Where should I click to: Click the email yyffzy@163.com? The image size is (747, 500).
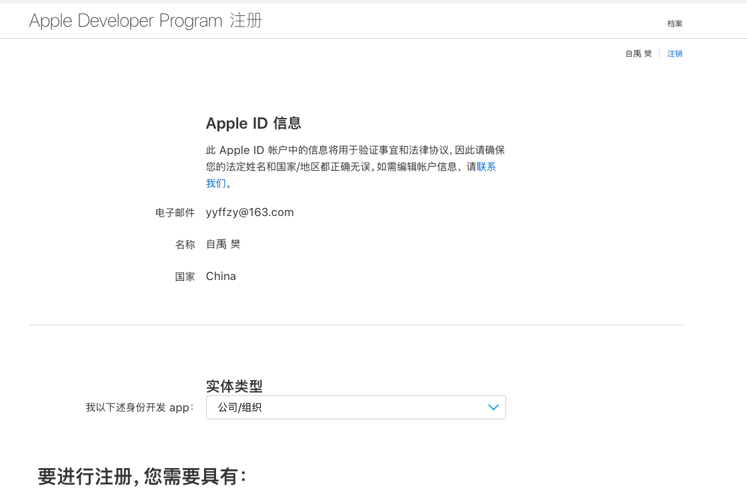249,213
